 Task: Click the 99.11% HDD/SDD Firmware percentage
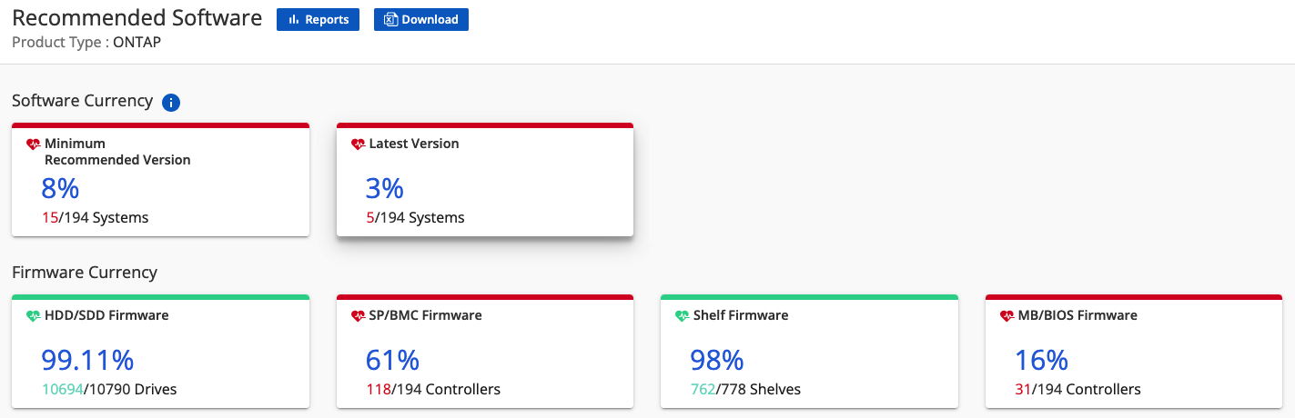[x=87, y=361]
